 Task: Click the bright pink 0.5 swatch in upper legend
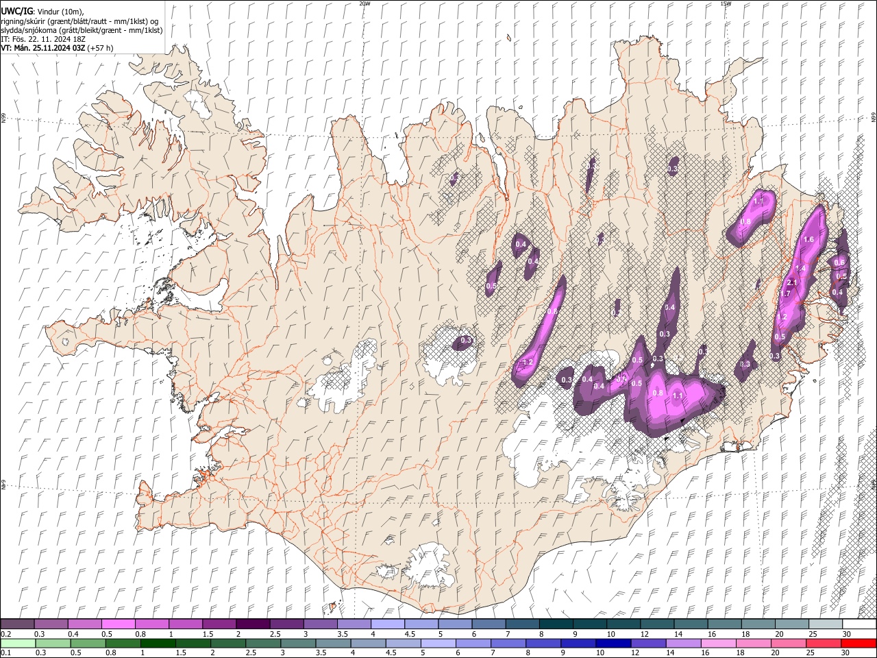click(118, 624)
